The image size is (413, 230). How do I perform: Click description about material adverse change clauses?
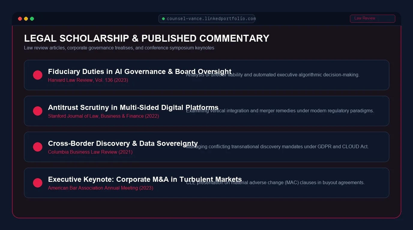pos(275,183)
